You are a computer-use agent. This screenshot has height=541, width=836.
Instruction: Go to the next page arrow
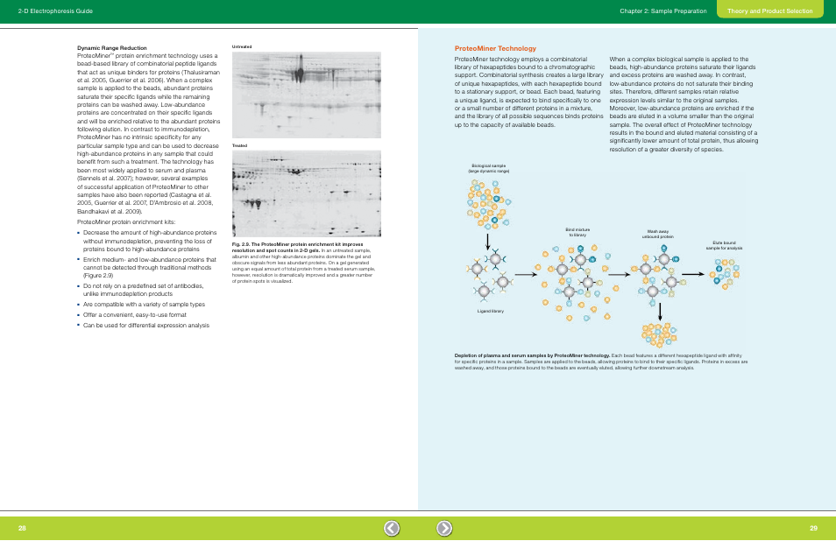[444, 528]
